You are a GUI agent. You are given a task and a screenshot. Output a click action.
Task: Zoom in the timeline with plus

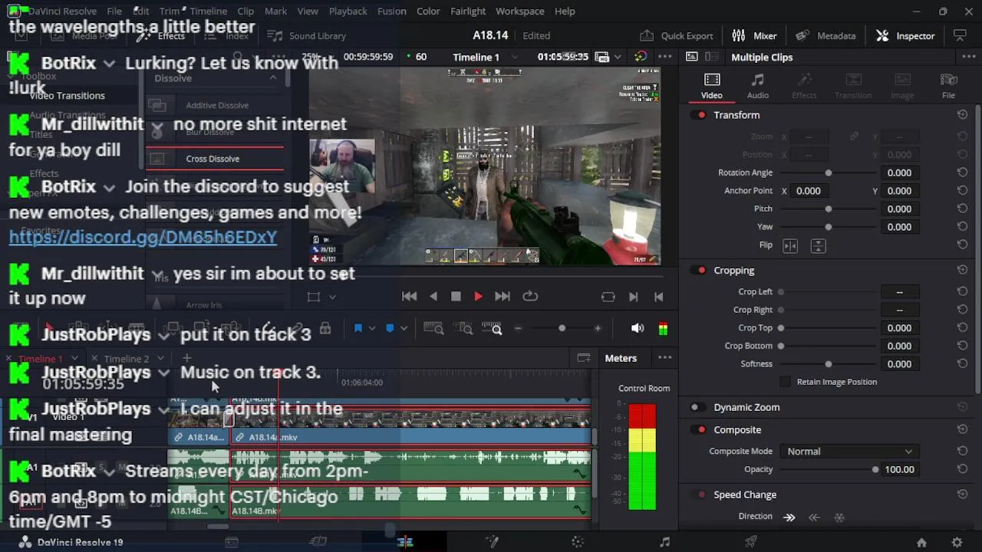pos(598,329)
